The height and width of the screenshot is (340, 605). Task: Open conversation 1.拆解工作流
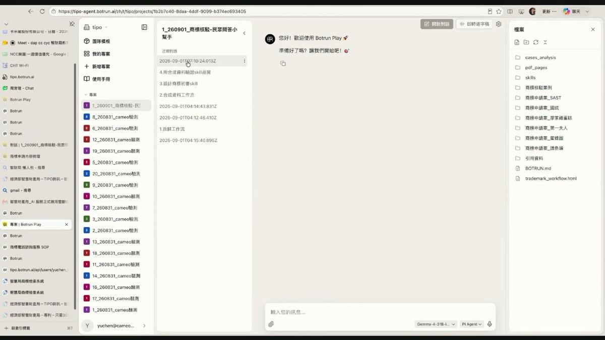tap(172, 129)
